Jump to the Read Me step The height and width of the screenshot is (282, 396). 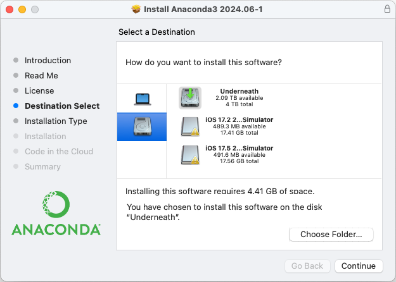(x=41, y=76)
